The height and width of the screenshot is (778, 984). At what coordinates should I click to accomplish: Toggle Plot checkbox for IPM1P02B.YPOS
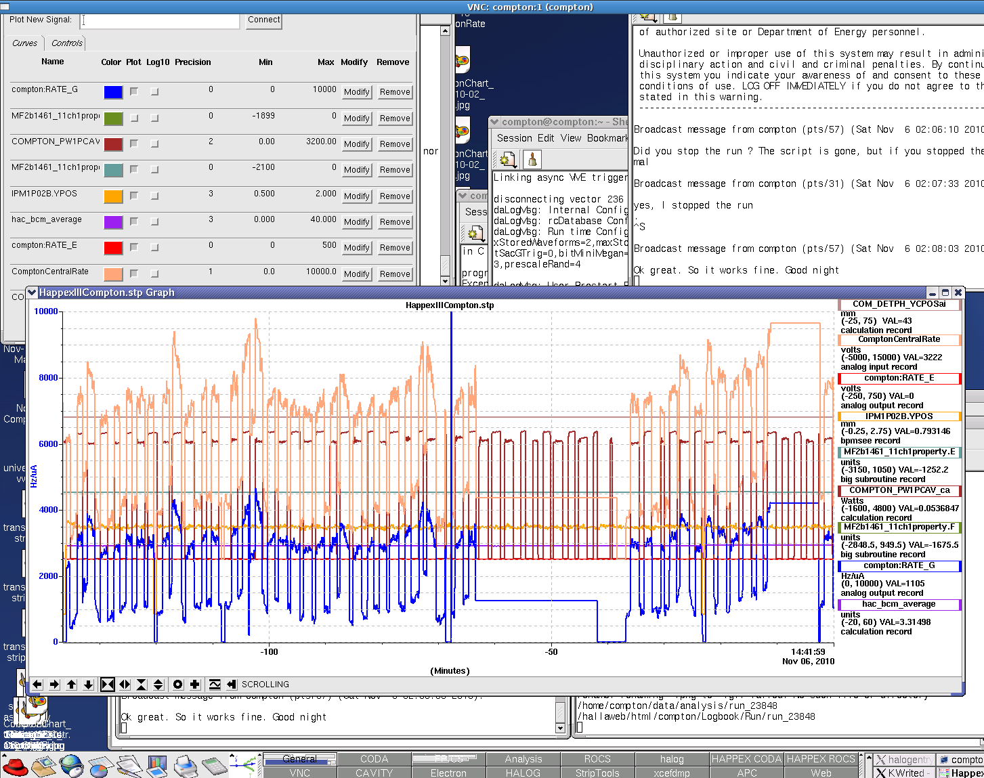134,196
